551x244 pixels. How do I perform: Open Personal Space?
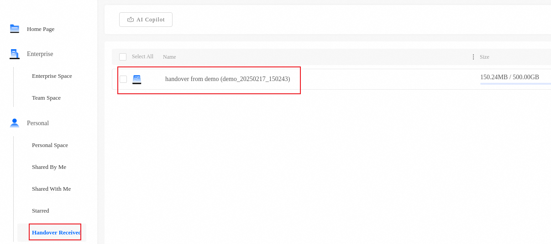coord(50,145)
